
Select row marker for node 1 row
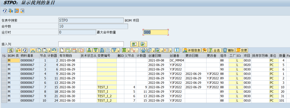click(x=4, y=60)
